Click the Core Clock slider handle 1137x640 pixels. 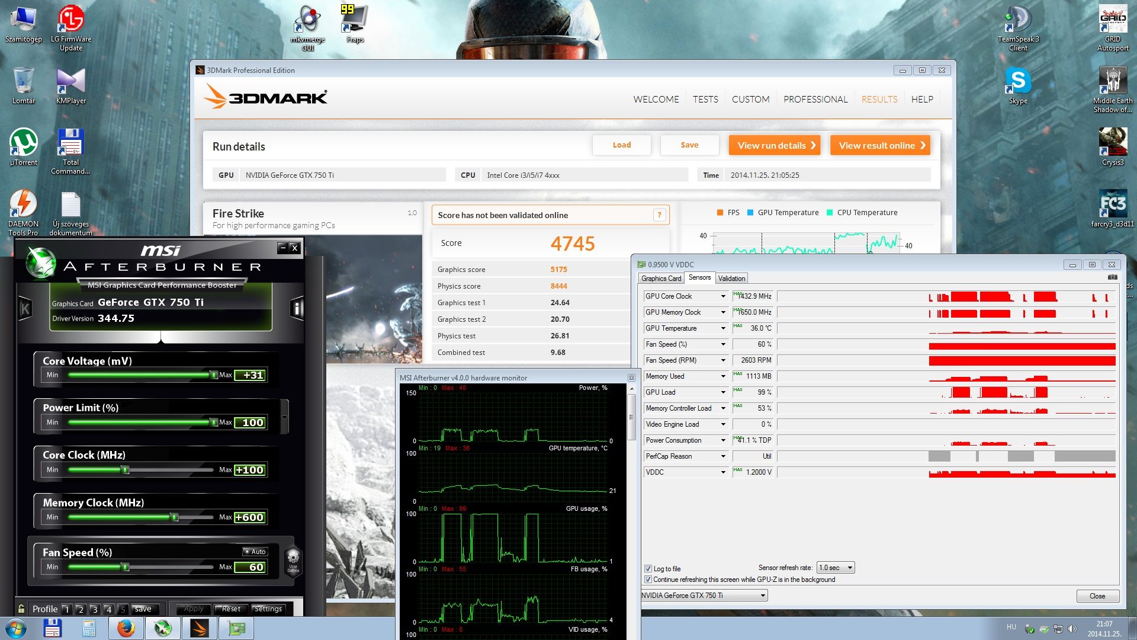(125, 470)
